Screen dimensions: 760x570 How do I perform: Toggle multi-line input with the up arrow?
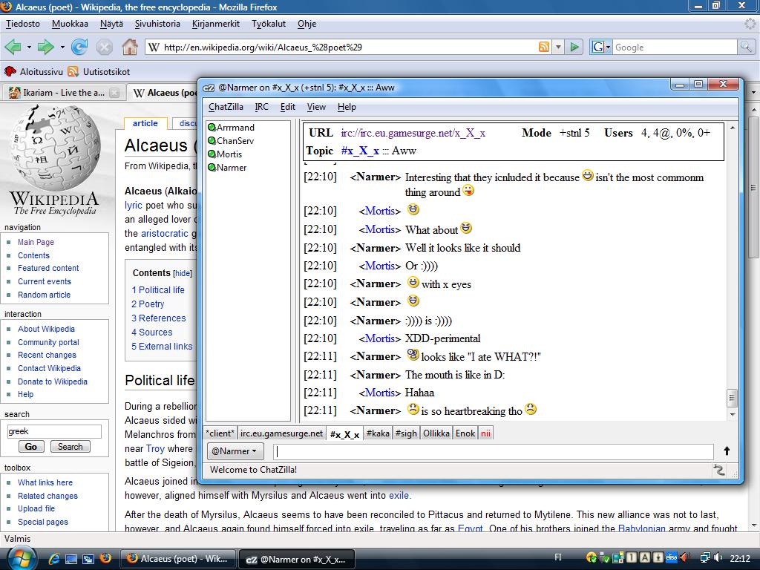coord(727,451)
